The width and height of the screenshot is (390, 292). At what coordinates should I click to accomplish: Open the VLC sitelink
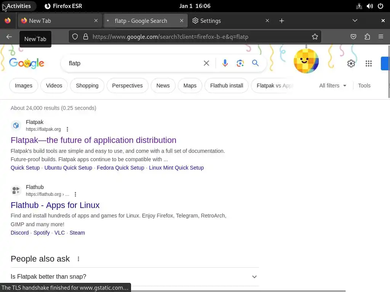pyautogui.click(x=59, y=233)
